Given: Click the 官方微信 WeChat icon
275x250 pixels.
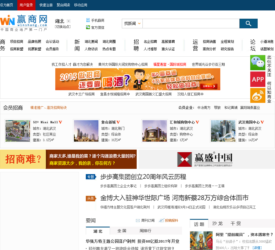Looking at the screenshot, I should click(88, 28).
